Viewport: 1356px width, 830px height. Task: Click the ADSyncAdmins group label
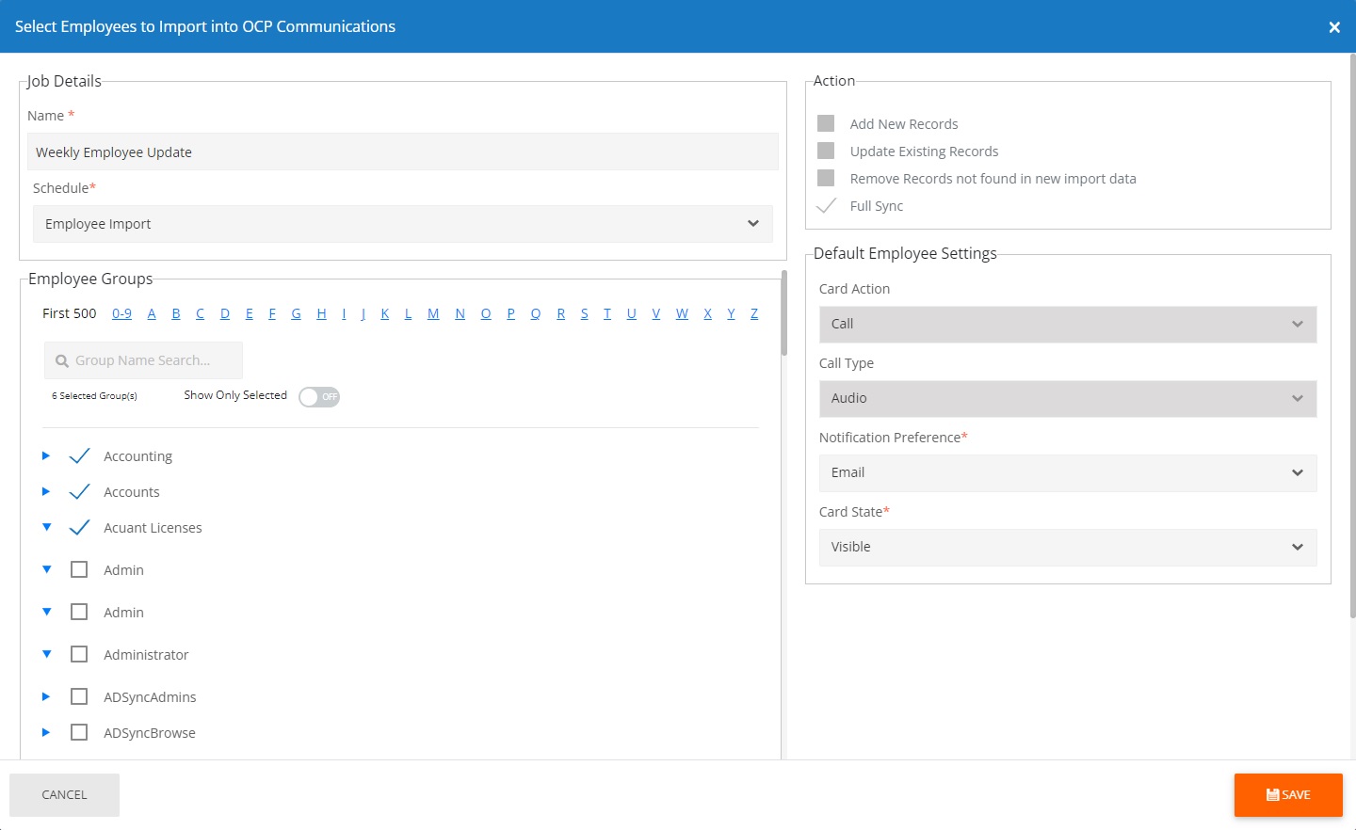pyautogui.click(x=150, y=697)
